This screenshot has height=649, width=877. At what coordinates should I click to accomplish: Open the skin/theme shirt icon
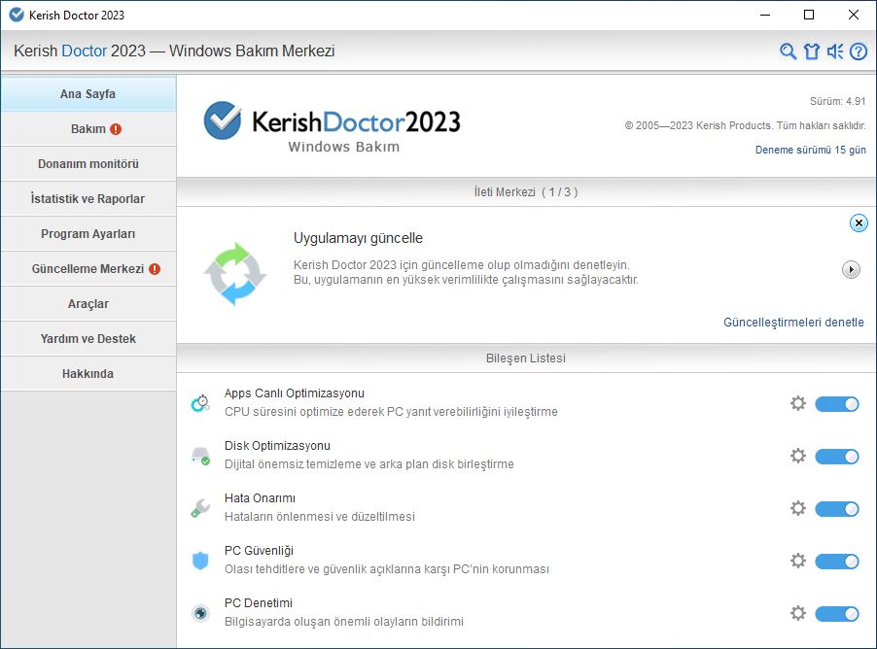coord(812,51)
